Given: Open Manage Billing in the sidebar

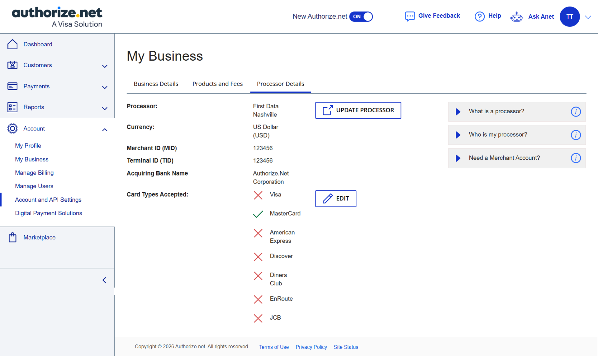Looking at the screenshot, I should (x=34, y=173).
